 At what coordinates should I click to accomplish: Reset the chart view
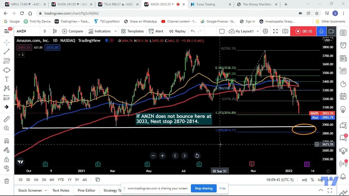pos(197,156)
